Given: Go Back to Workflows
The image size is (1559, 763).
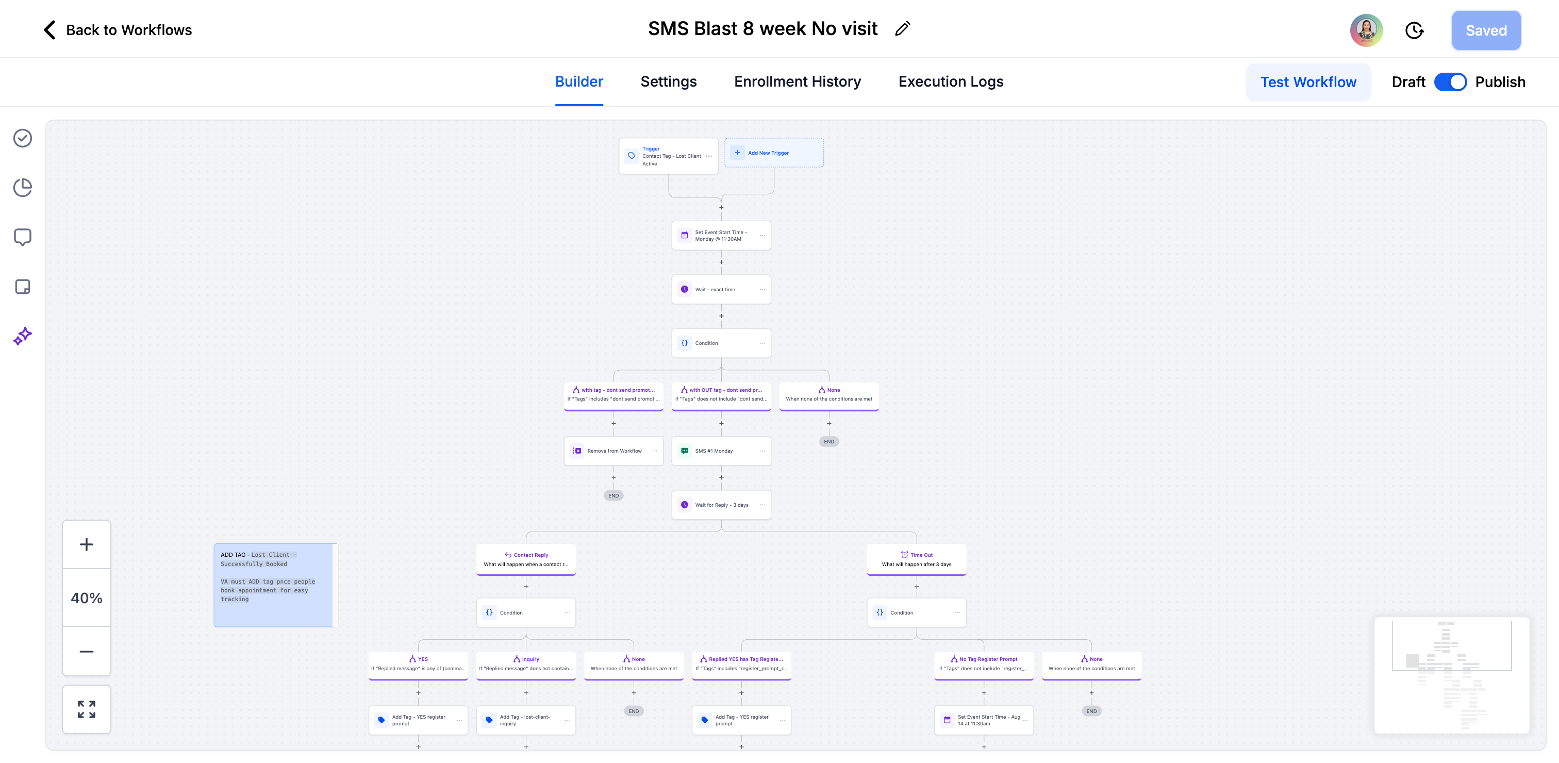Looking at the screenshot, I should [x=118, y=30].
